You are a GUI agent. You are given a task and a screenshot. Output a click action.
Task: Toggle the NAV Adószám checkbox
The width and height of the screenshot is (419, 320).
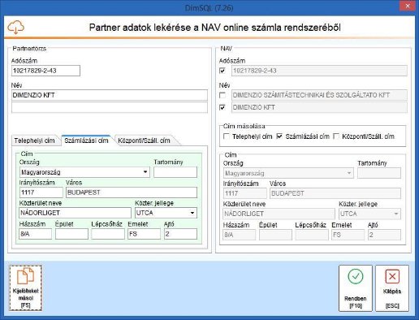[222, 71]
